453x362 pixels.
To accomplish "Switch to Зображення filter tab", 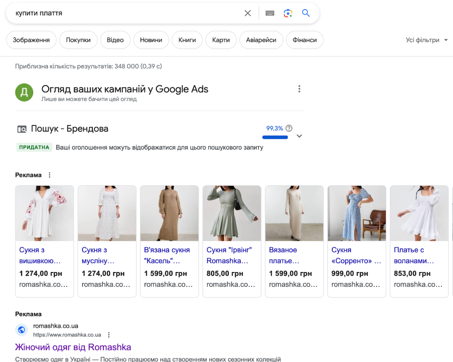I will click(31, 40).
